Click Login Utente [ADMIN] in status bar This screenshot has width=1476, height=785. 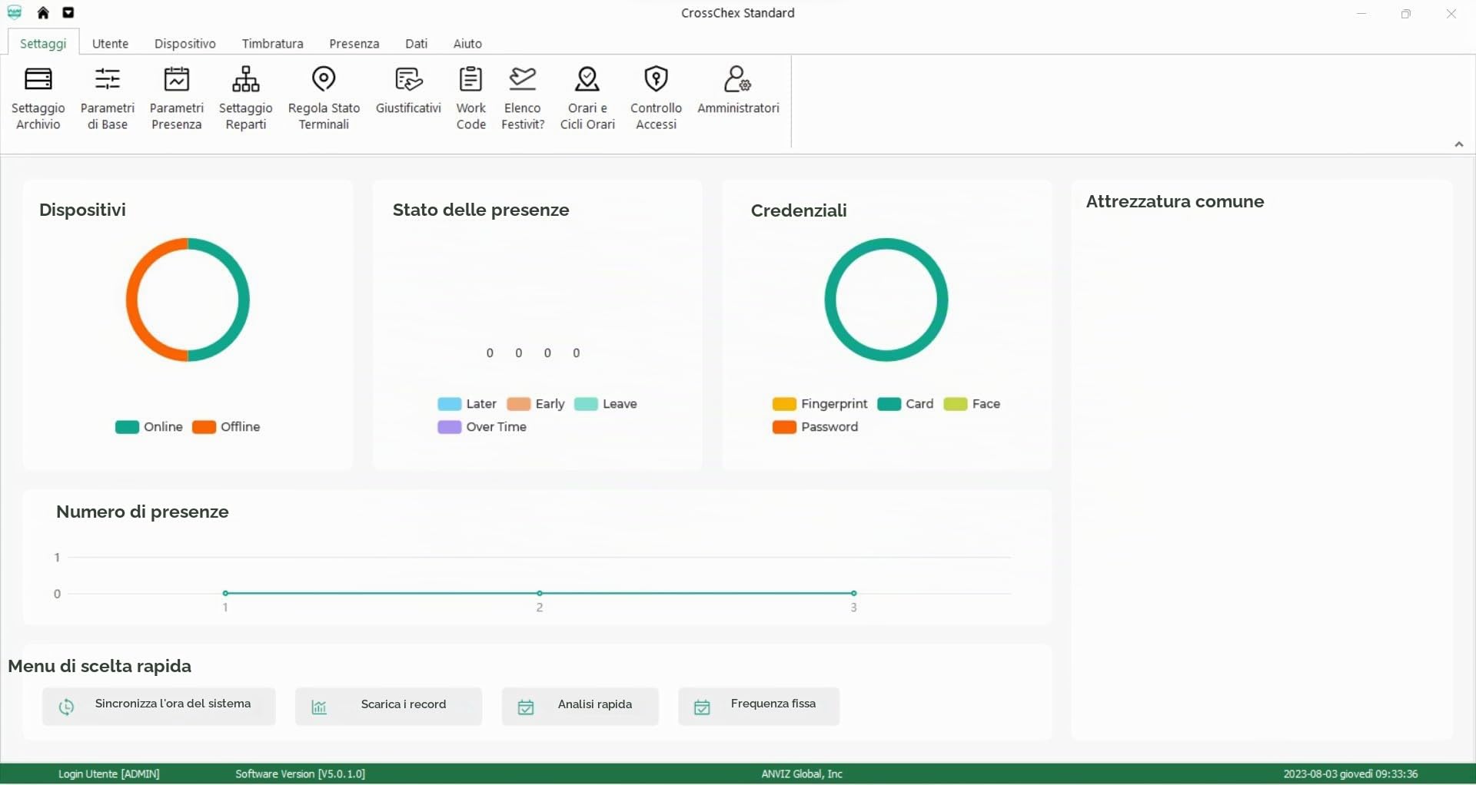point(109,773)
